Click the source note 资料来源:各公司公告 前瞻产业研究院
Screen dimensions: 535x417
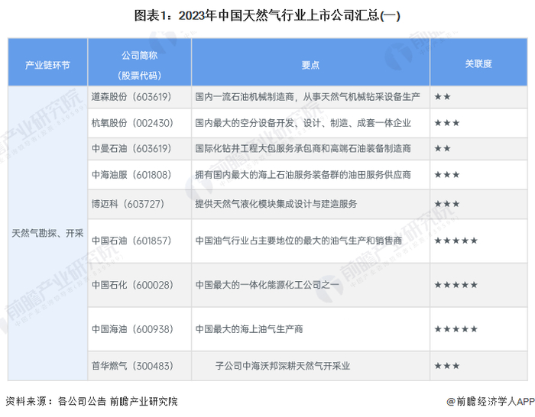coord(92,401)
